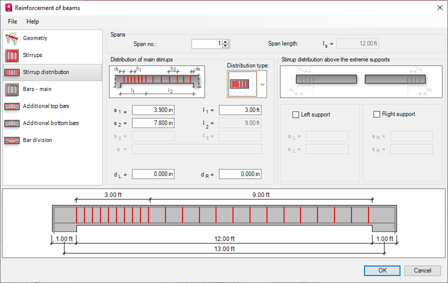Edit the s1 spacing field 3.900 in
The height and width of the screenshot is (283, 448).
click(x=153, y=110)
